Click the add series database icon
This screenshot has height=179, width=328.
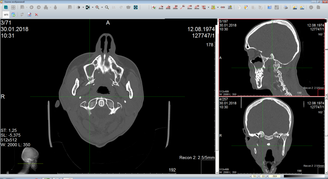point(13,15)
